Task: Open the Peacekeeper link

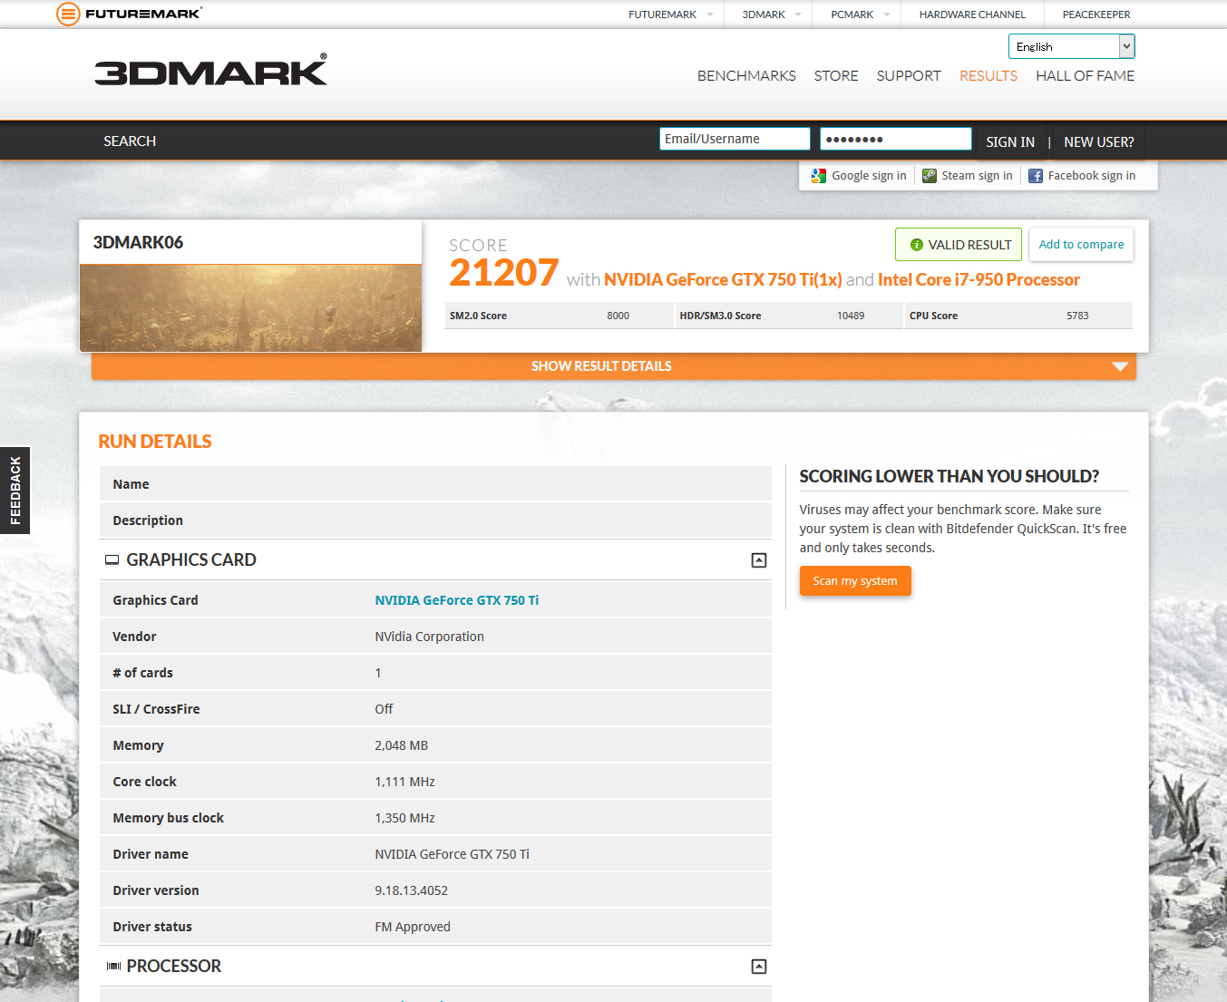Action: [x=1096, y=15]
